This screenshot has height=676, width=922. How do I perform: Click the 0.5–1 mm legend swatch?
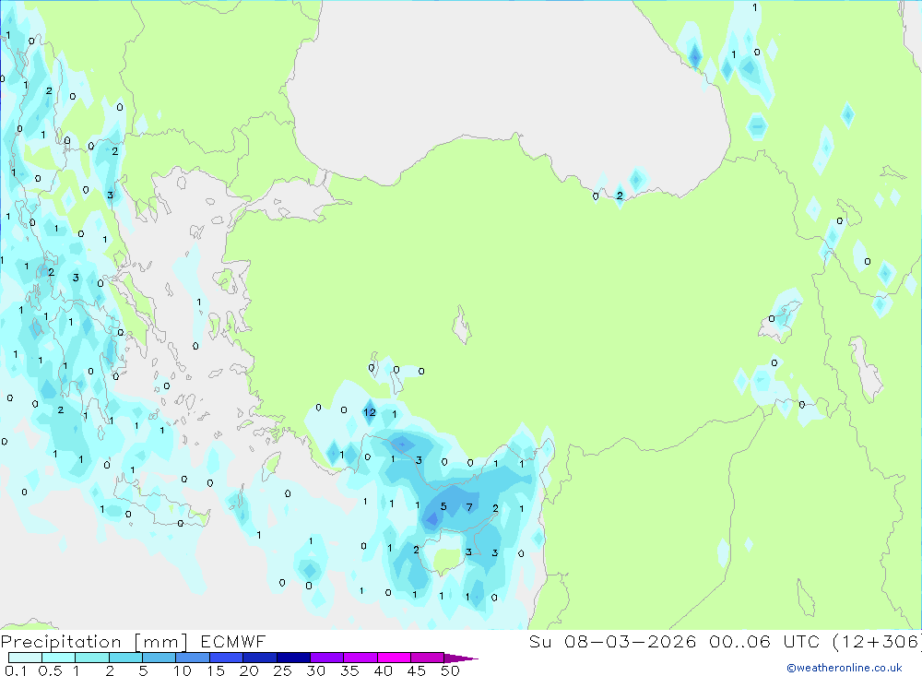pyautogui.click(x=59, y=658)
